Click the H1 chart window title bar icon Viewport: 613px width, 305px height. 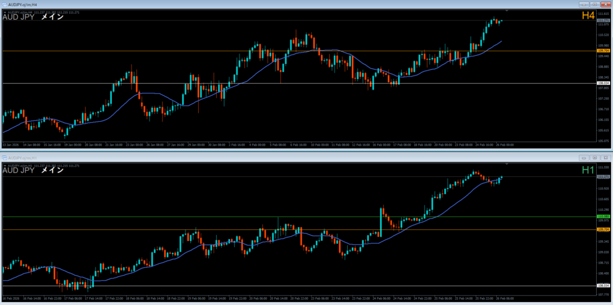point(5,158)
